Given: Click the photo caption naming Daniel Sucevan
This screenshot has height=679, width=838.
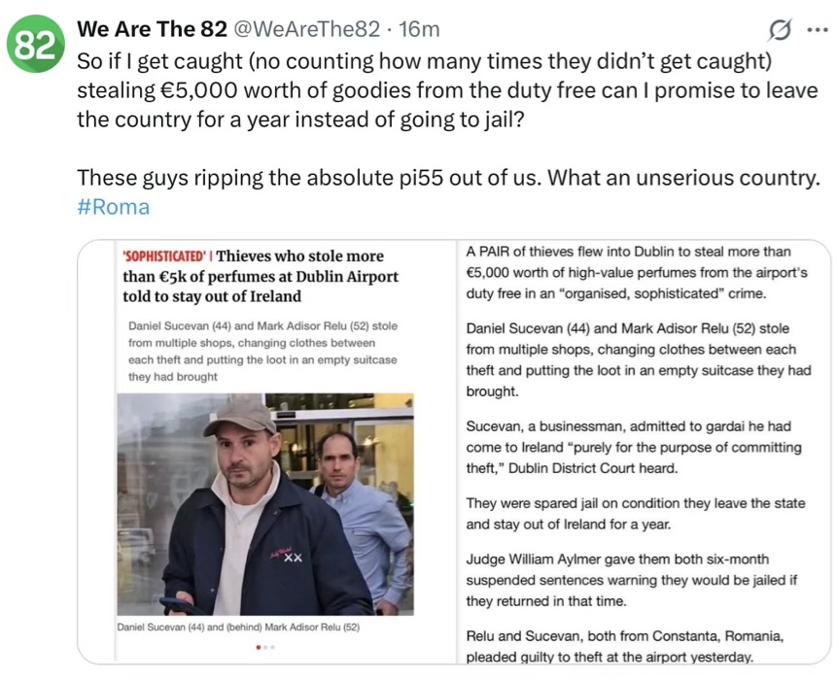Looking at the screenshot, I should pos(237,628).
